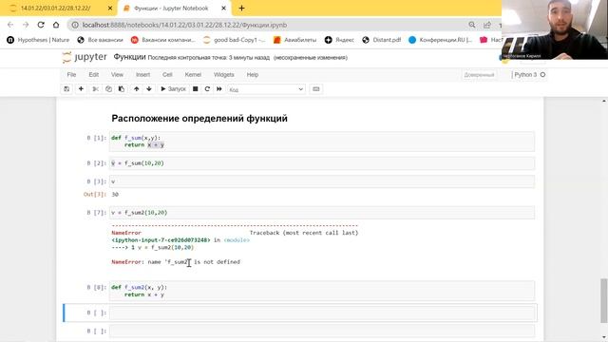The height and width of the screenshot is (342, 608).
Task: Close the Функции Jupyter Notebook tab
Action: click(x=223, y=9)
